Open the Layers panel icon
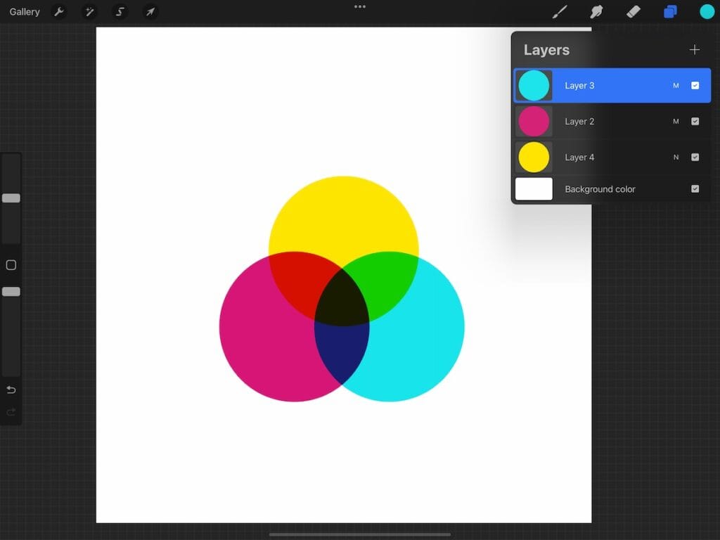The width and height of the screenshot is (720, 540). point(669,11)
